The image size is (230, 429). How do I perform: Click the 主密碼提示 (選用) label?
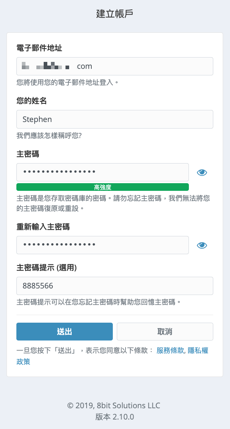47,268
